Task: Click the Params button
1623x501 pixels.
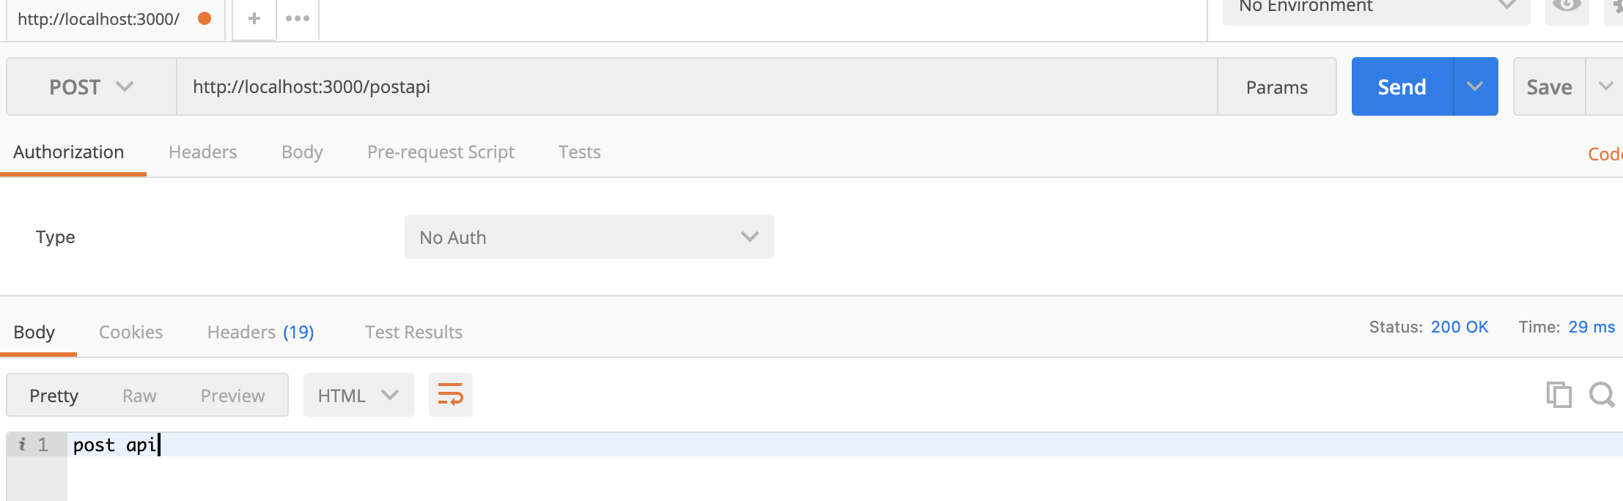Action: [1277, 86]
